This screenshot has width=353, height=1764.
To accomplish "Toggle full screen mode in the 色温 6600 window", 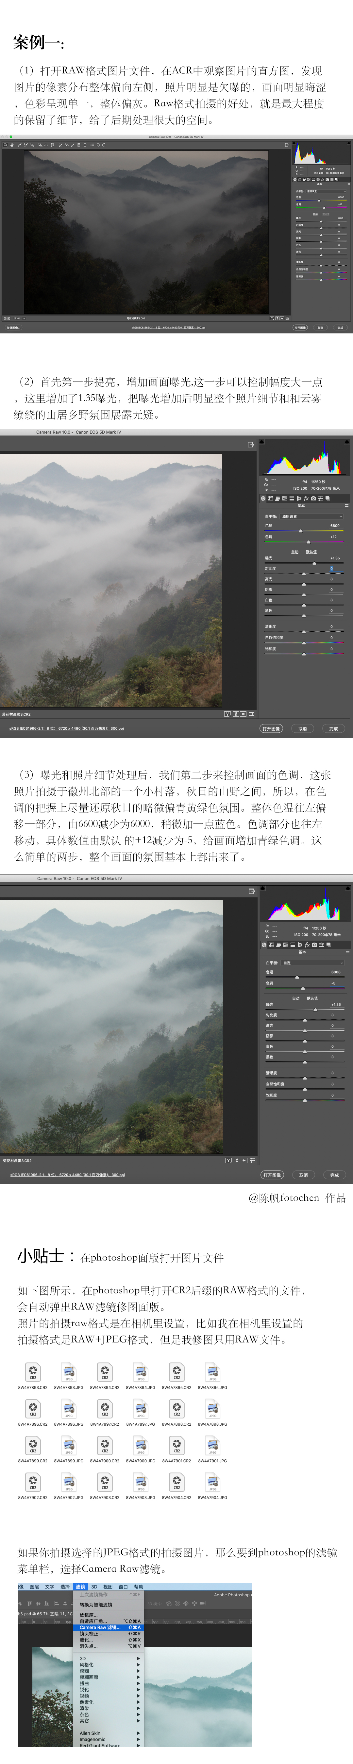I will [251, 444].
